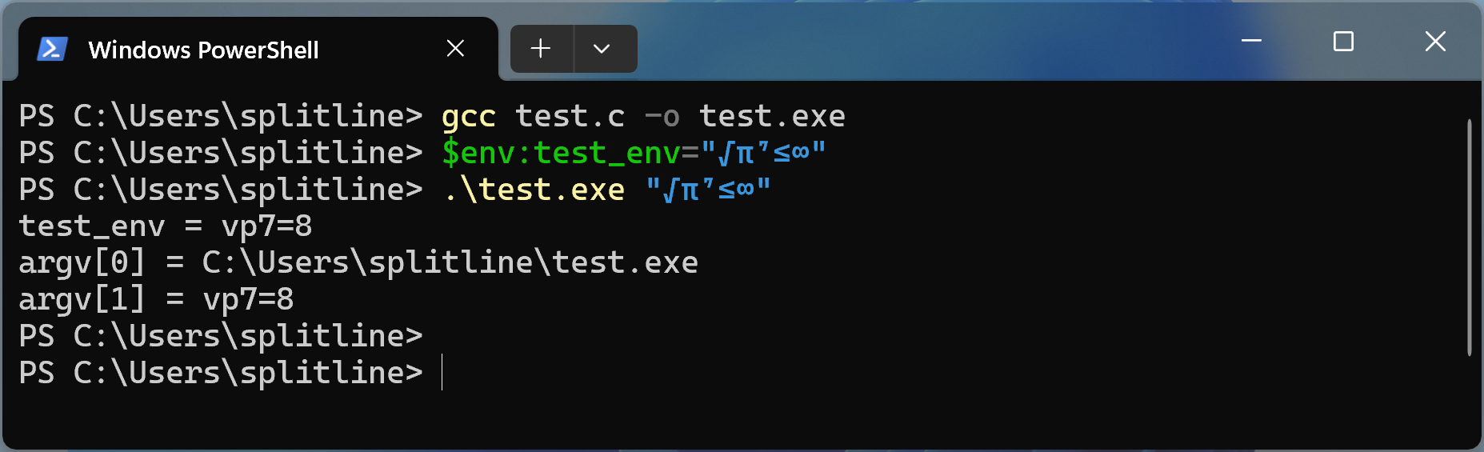
Task: Click the empty prompt line above cursor
Action: point(221,336)
